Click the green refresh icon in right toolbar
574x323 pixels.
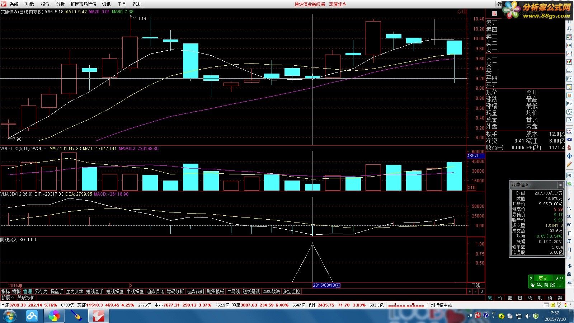pyautogui.click(x=569, y=183)
